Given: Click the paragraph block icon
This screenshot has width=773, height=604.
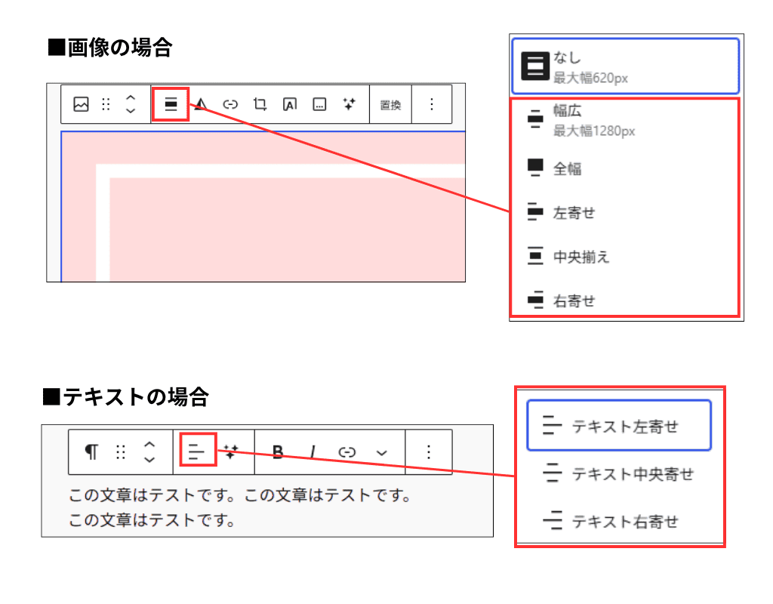Looking at the screenshot, I should click(91, 451).
